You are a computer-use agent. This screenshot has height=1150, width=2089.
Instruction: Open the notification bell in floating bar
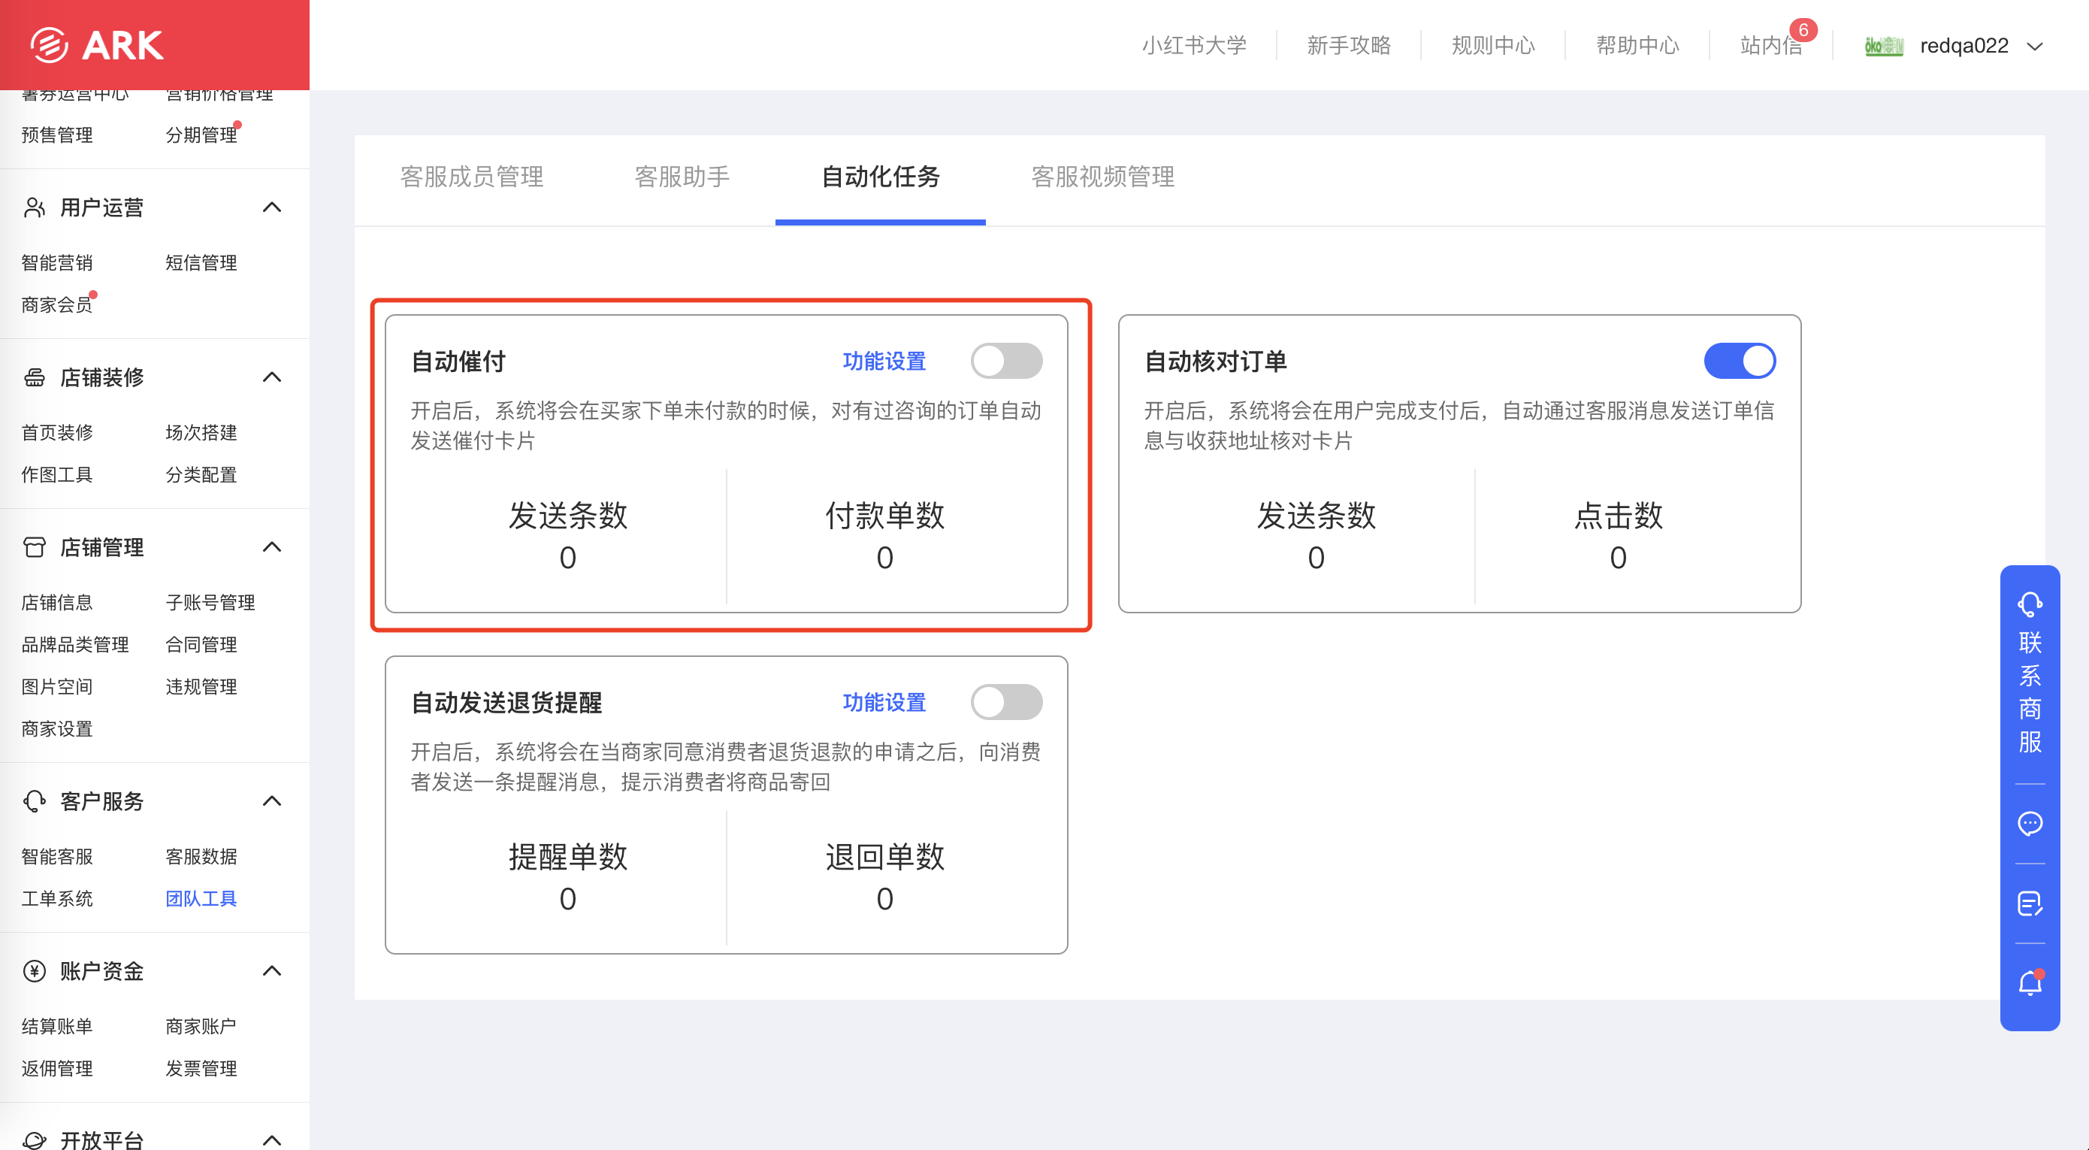(x=2029, y=984)
